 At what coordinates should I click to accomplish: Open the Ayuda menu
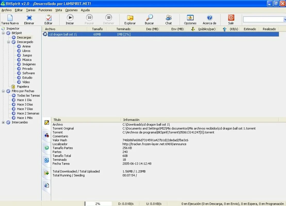85,10
